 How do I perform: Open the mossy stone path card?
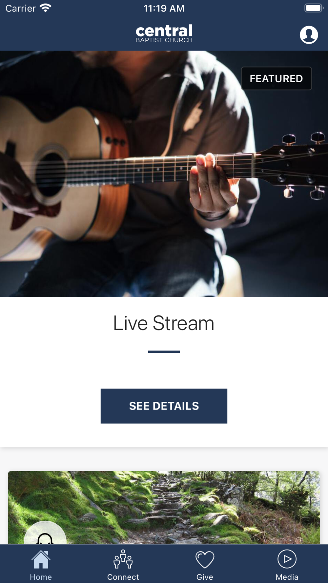point(164,508)
